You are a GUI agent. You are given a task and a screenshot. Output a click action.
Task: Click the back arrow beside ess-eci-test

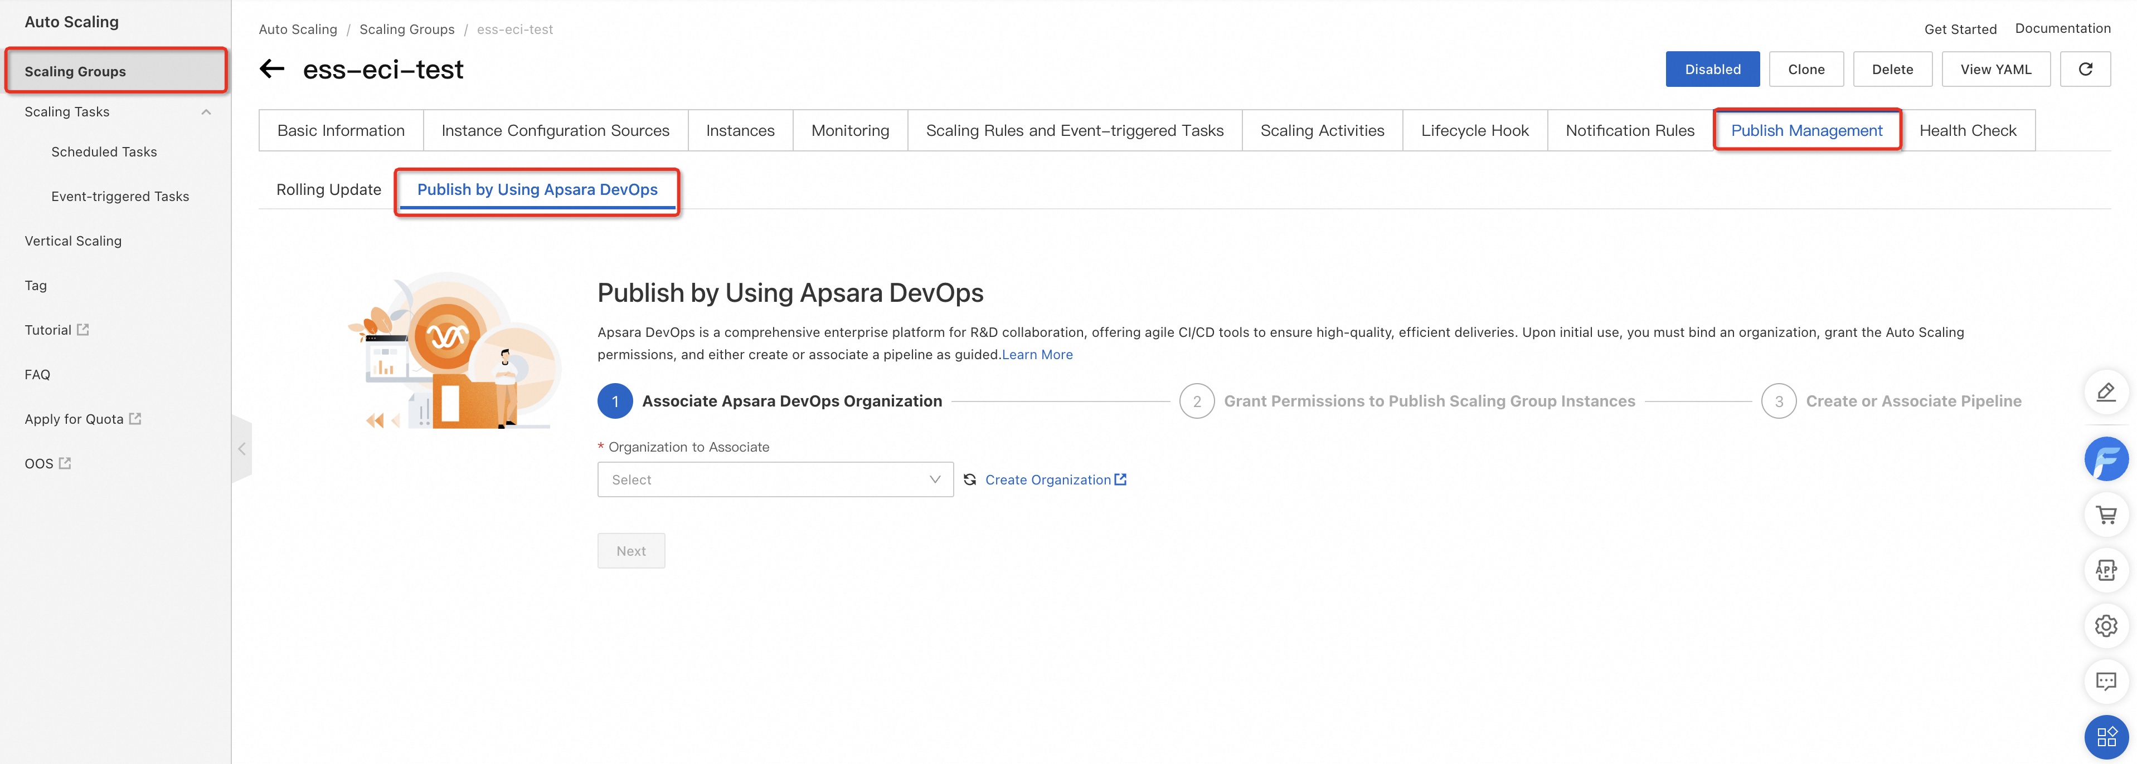(272, 69)
